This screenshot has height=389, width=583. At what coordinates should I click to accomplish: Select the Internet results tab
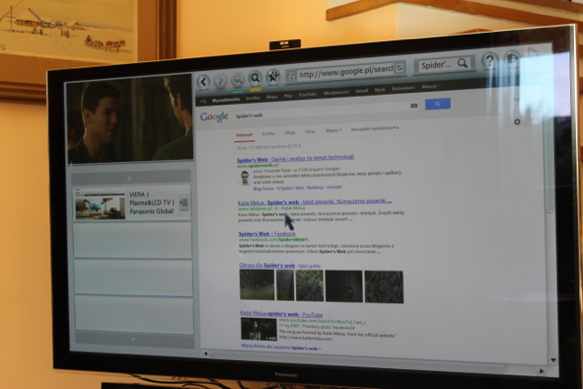point(244,135)
